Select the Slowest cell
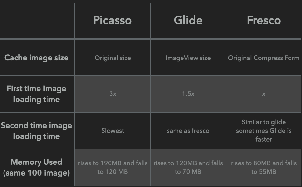 pos(112,131)
